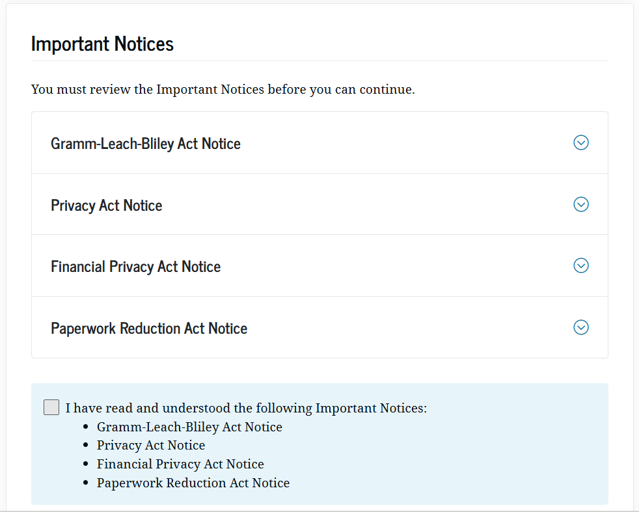
Task: Click empty space in the Gramm-Leach-Bliley accordion row
Action: tap(403, 143)
